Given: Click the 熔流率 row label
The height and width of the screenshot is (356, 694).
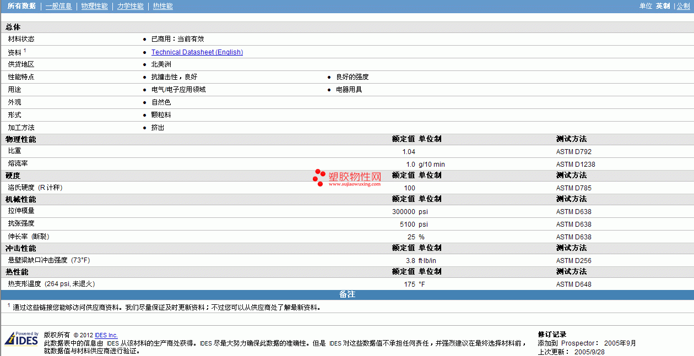Looking at the screenshot, I should point(18,164).
